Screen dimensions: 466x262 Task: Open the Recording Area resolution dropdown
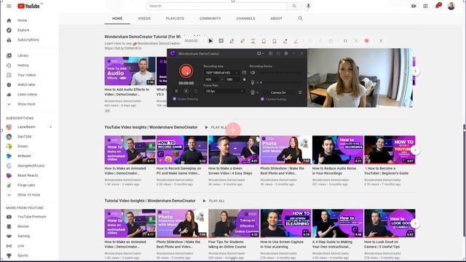click(221, 73)
